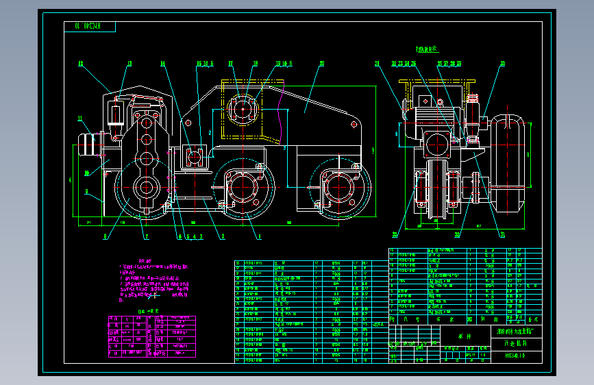The height and width of the screenshot is (385, 594).
Task: Click part callout number 32
Action: pos(457,235)
